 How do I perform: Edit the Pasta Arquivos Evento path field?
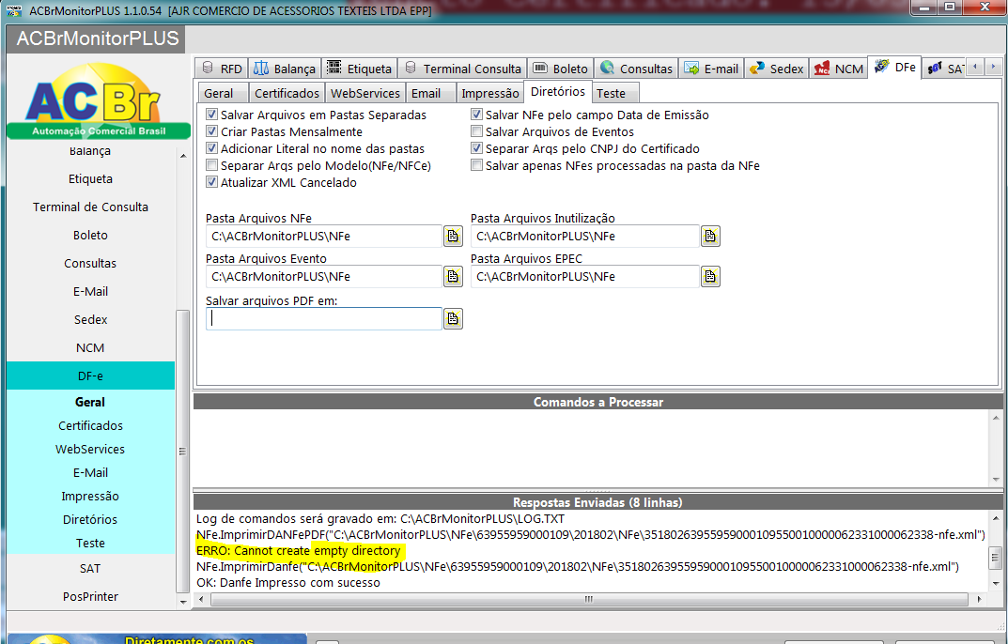click(323, 276)
